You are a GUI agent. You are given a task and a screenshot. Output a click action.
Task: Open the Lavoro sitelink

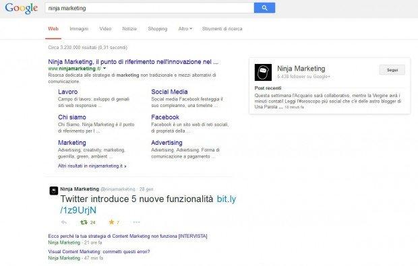(x=67, y=92)
